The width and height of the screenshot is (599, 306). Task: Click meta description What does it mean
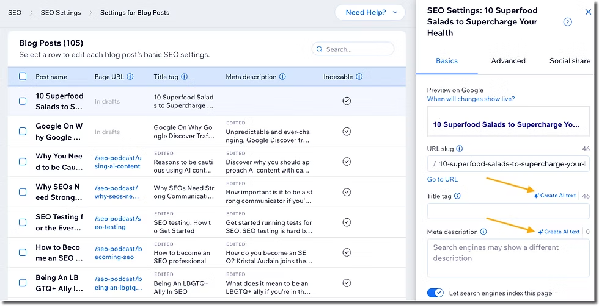coord(268,287)
